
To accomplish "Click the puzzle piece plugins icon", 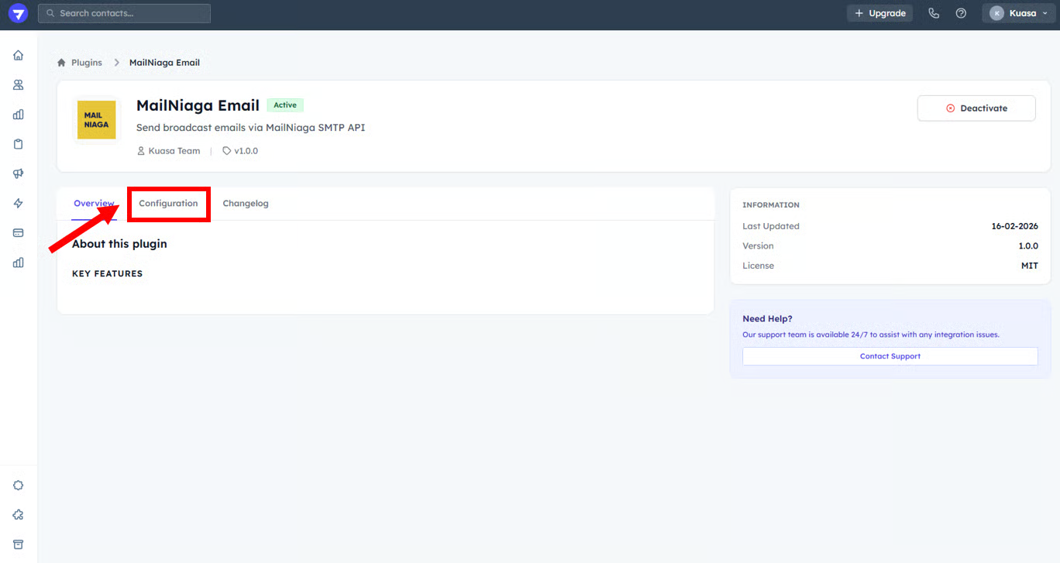I will [19, 515].
